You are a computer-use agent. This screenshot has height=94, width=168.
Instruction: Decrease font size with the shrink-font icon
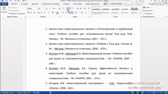pyautogui.click(x=50, y=9)
